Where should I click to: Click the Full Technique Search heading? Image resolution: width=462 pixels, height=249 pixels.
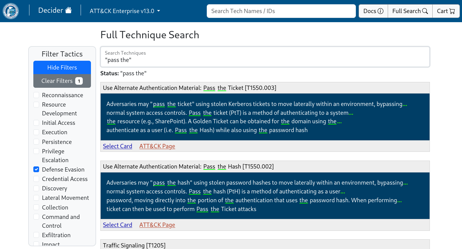[x=150, y=35]
